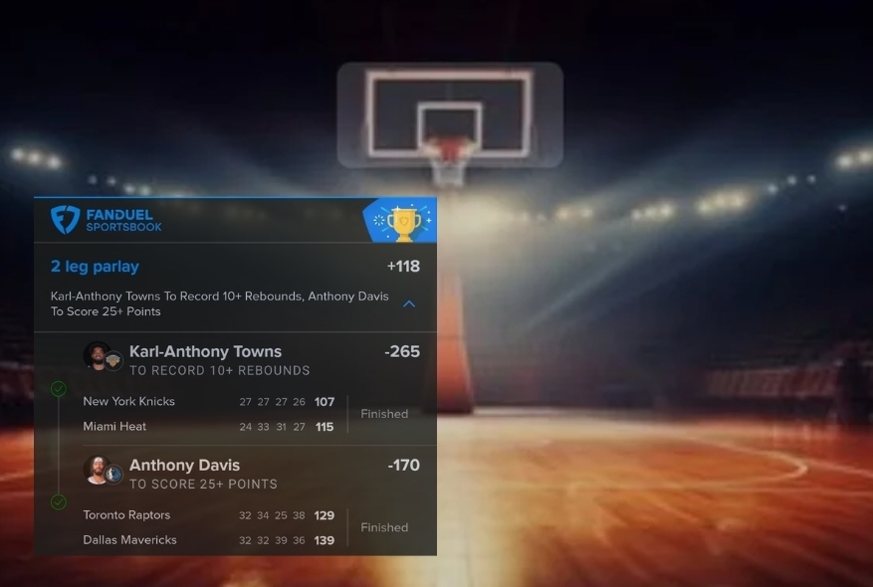Click the FanDuel shield logo icon
The width and height of the screenshot is (873, 587).
[65, 220]
